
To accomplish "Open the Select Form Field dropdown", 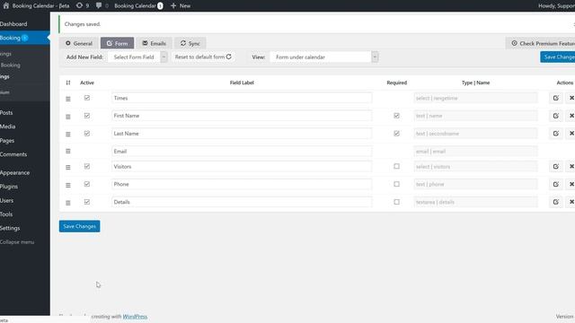I will point(137,57).
